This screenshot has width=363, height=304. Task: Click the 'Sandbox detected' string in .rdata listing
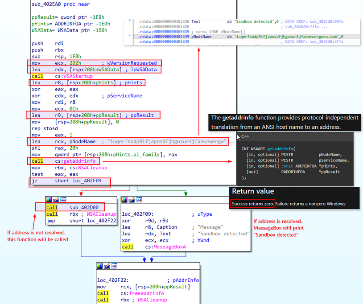pos(254,21)
